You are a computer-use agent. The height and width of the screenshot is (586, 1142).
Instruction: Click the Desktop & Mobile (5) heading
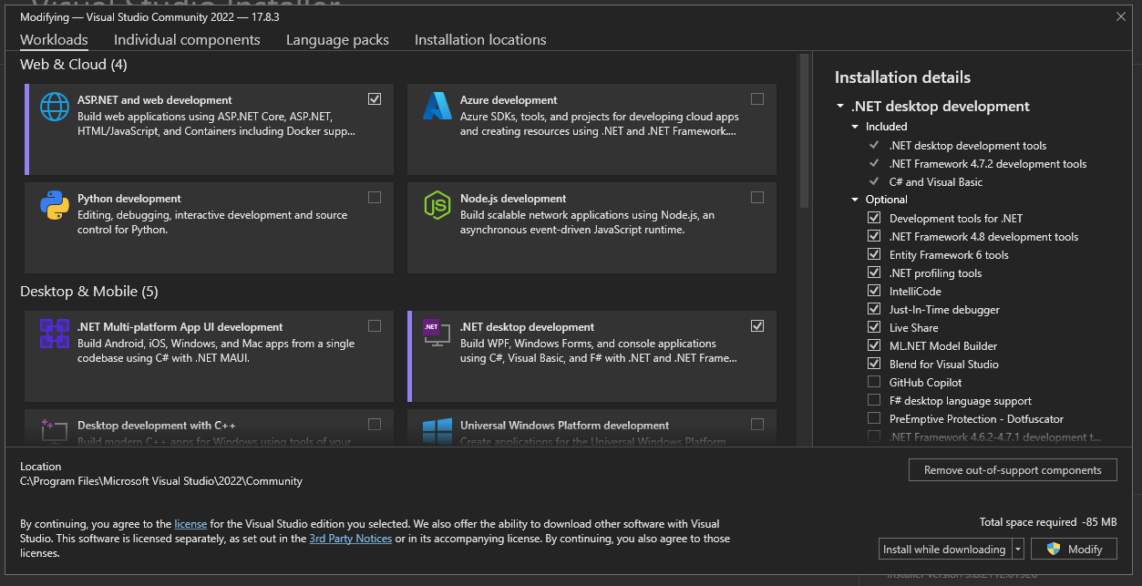(x=89, y=292)
